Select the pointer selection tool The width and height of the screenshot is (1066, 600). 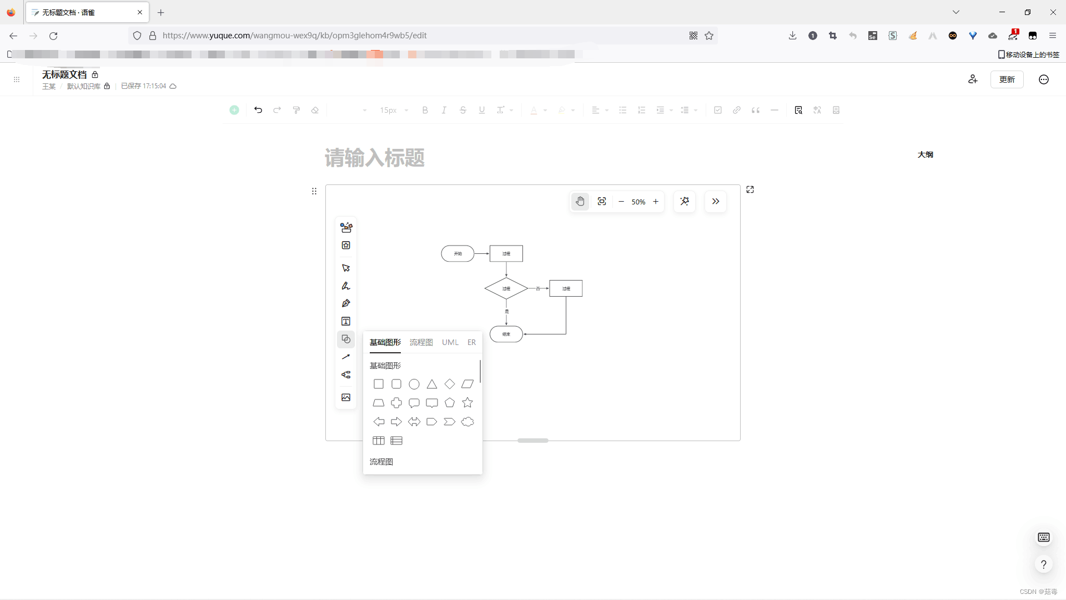coord(346,268)
